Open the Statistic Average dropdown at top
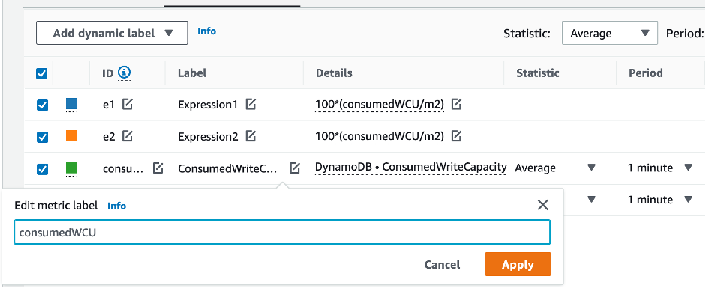The height and width of the screenshot is (288, 706). (610, 33)
